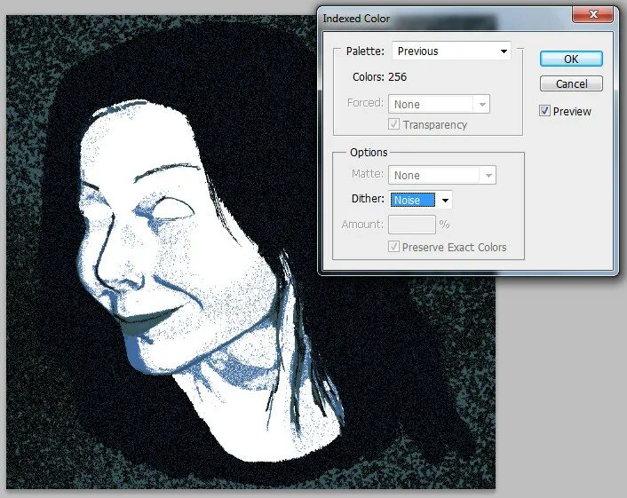Open the Matte dropdown set to None

pyautogui.click(x=442, y=175)
